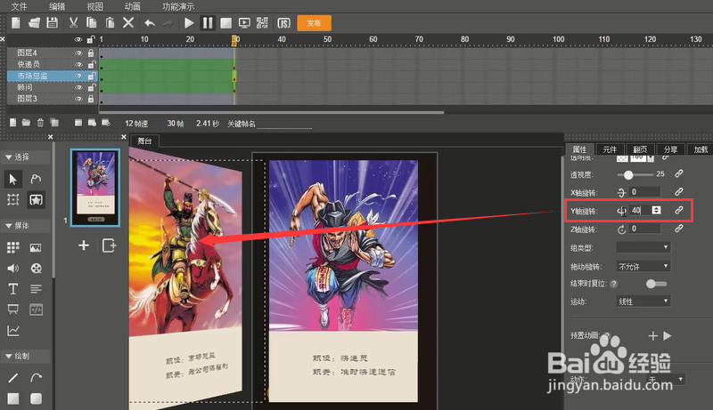Select page 1 thumbnail
Screen dimensions: 713x410
click(96, 188)
